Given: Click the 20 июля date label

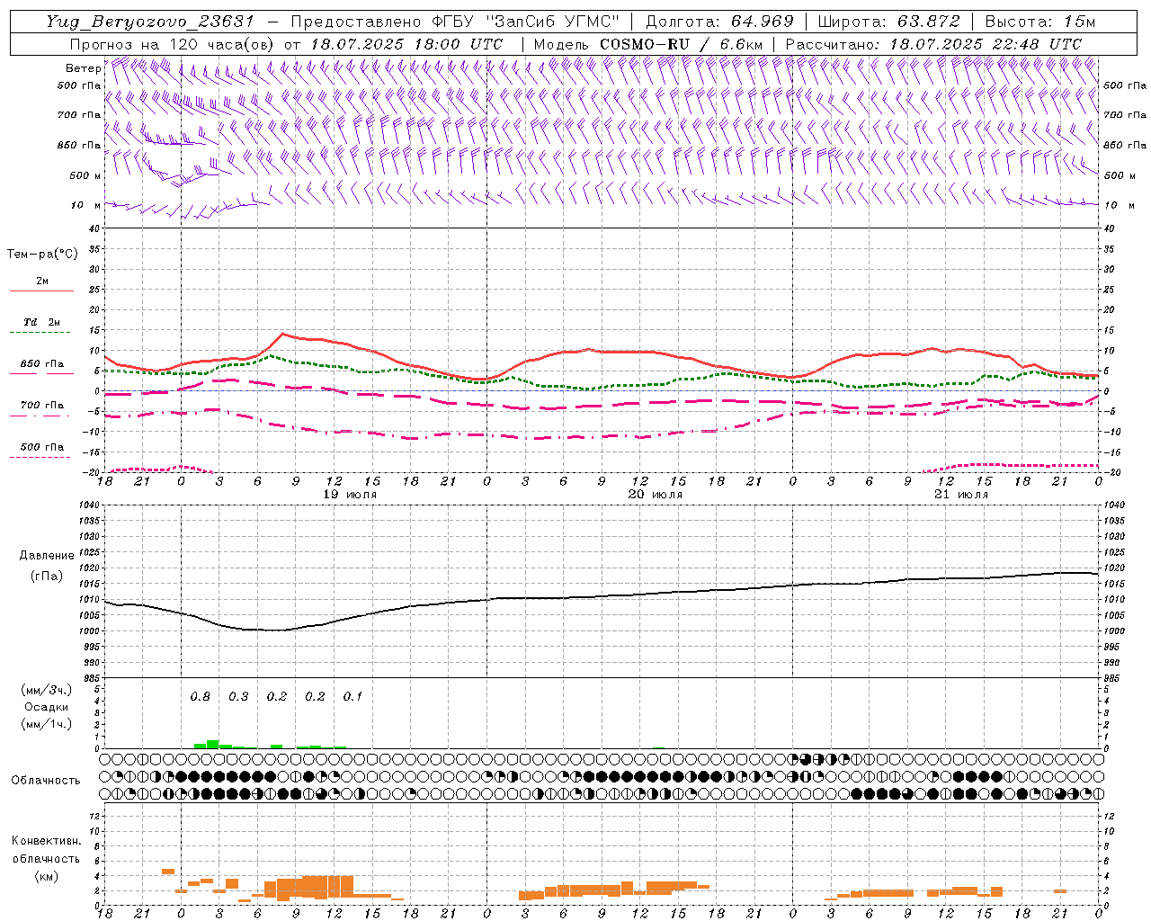Looking at the screenshot, I should (x=656, y=495).
